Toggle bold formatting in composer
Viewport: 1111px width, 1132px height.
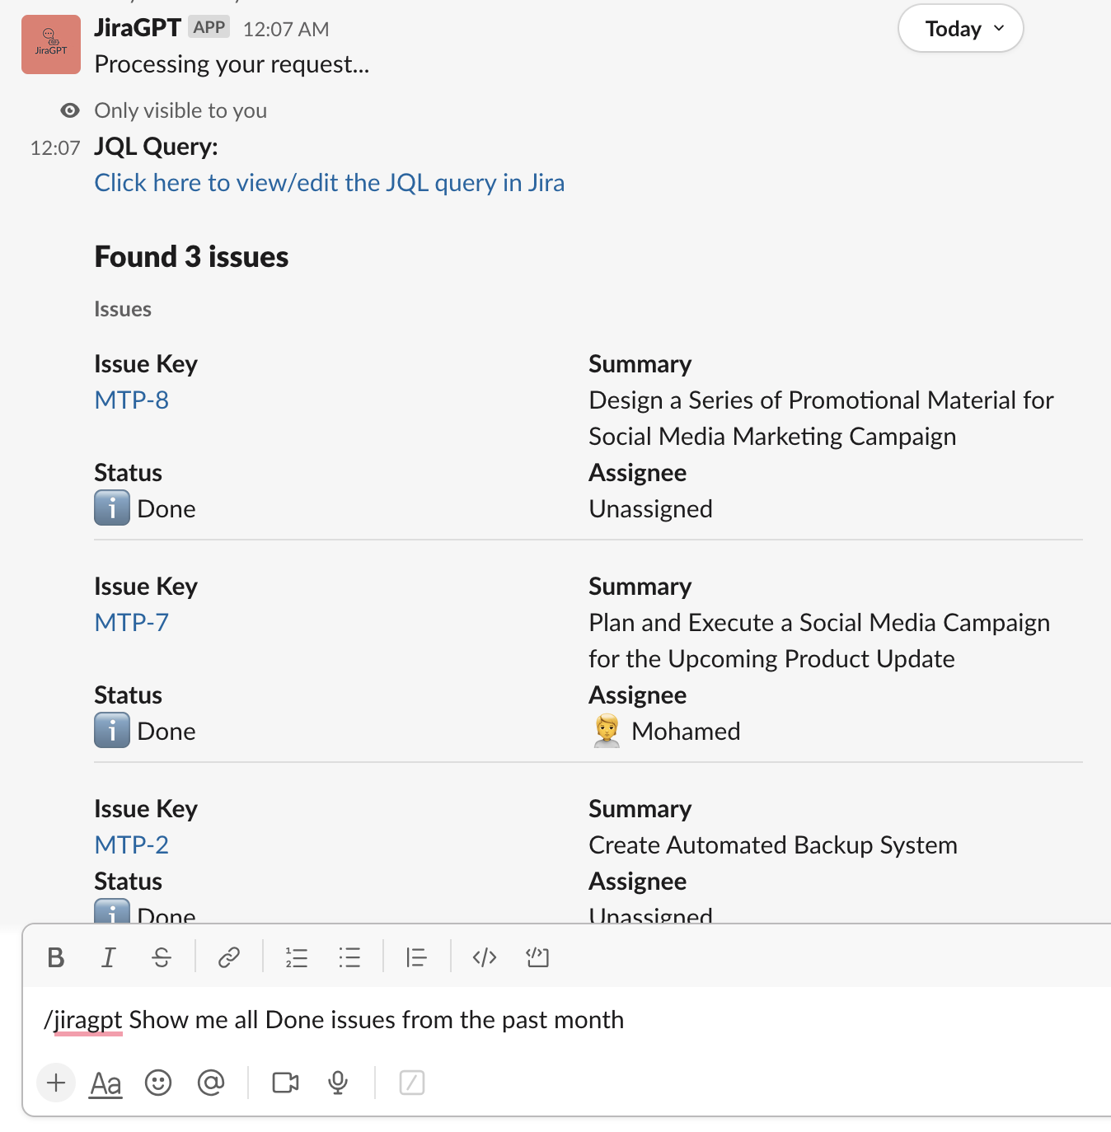[x=56, y=957]
